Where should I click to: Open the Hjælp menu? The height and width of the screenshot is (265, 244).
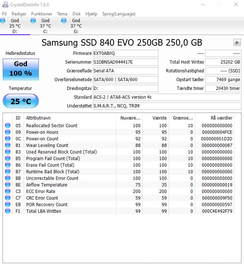(91, 14)
